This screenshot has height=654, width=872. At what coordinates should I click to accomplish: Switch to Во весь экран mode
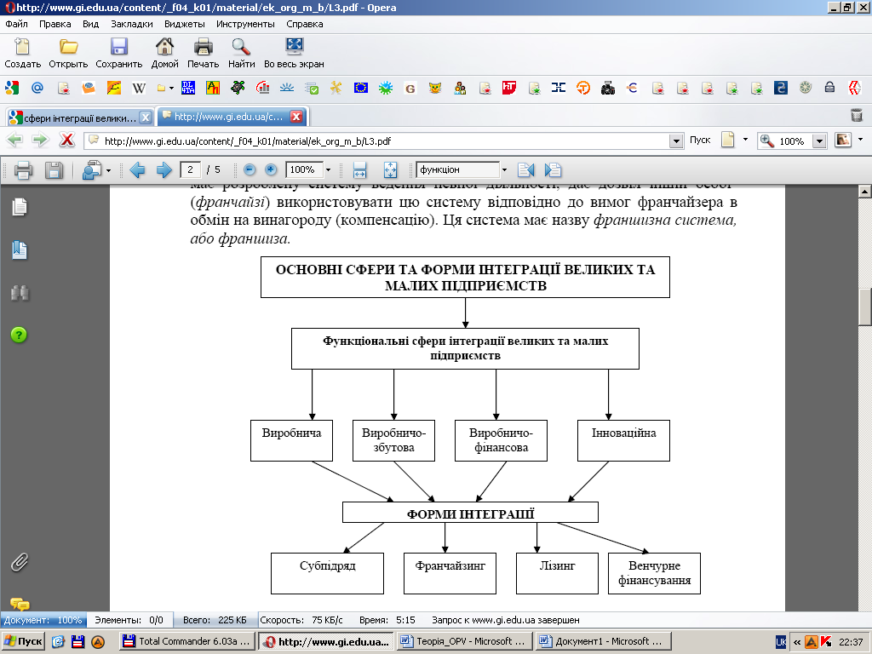(x=294, y=47)
